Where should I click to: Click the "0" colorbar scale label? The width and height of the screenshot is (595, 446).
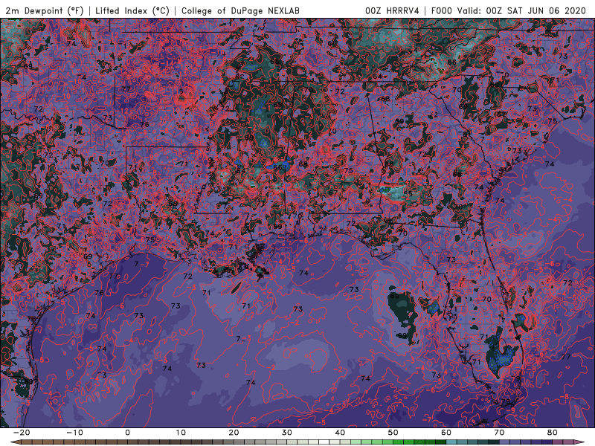(x=127, y=433)
